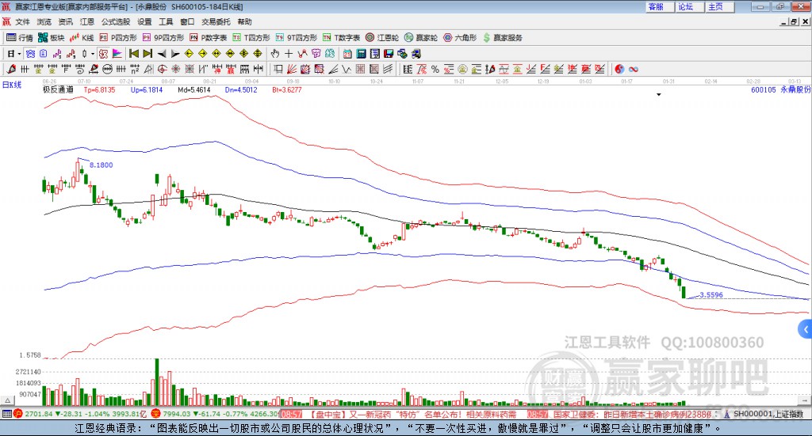Open the calendar icon
812x436 pixels.
tap(347, 54)
